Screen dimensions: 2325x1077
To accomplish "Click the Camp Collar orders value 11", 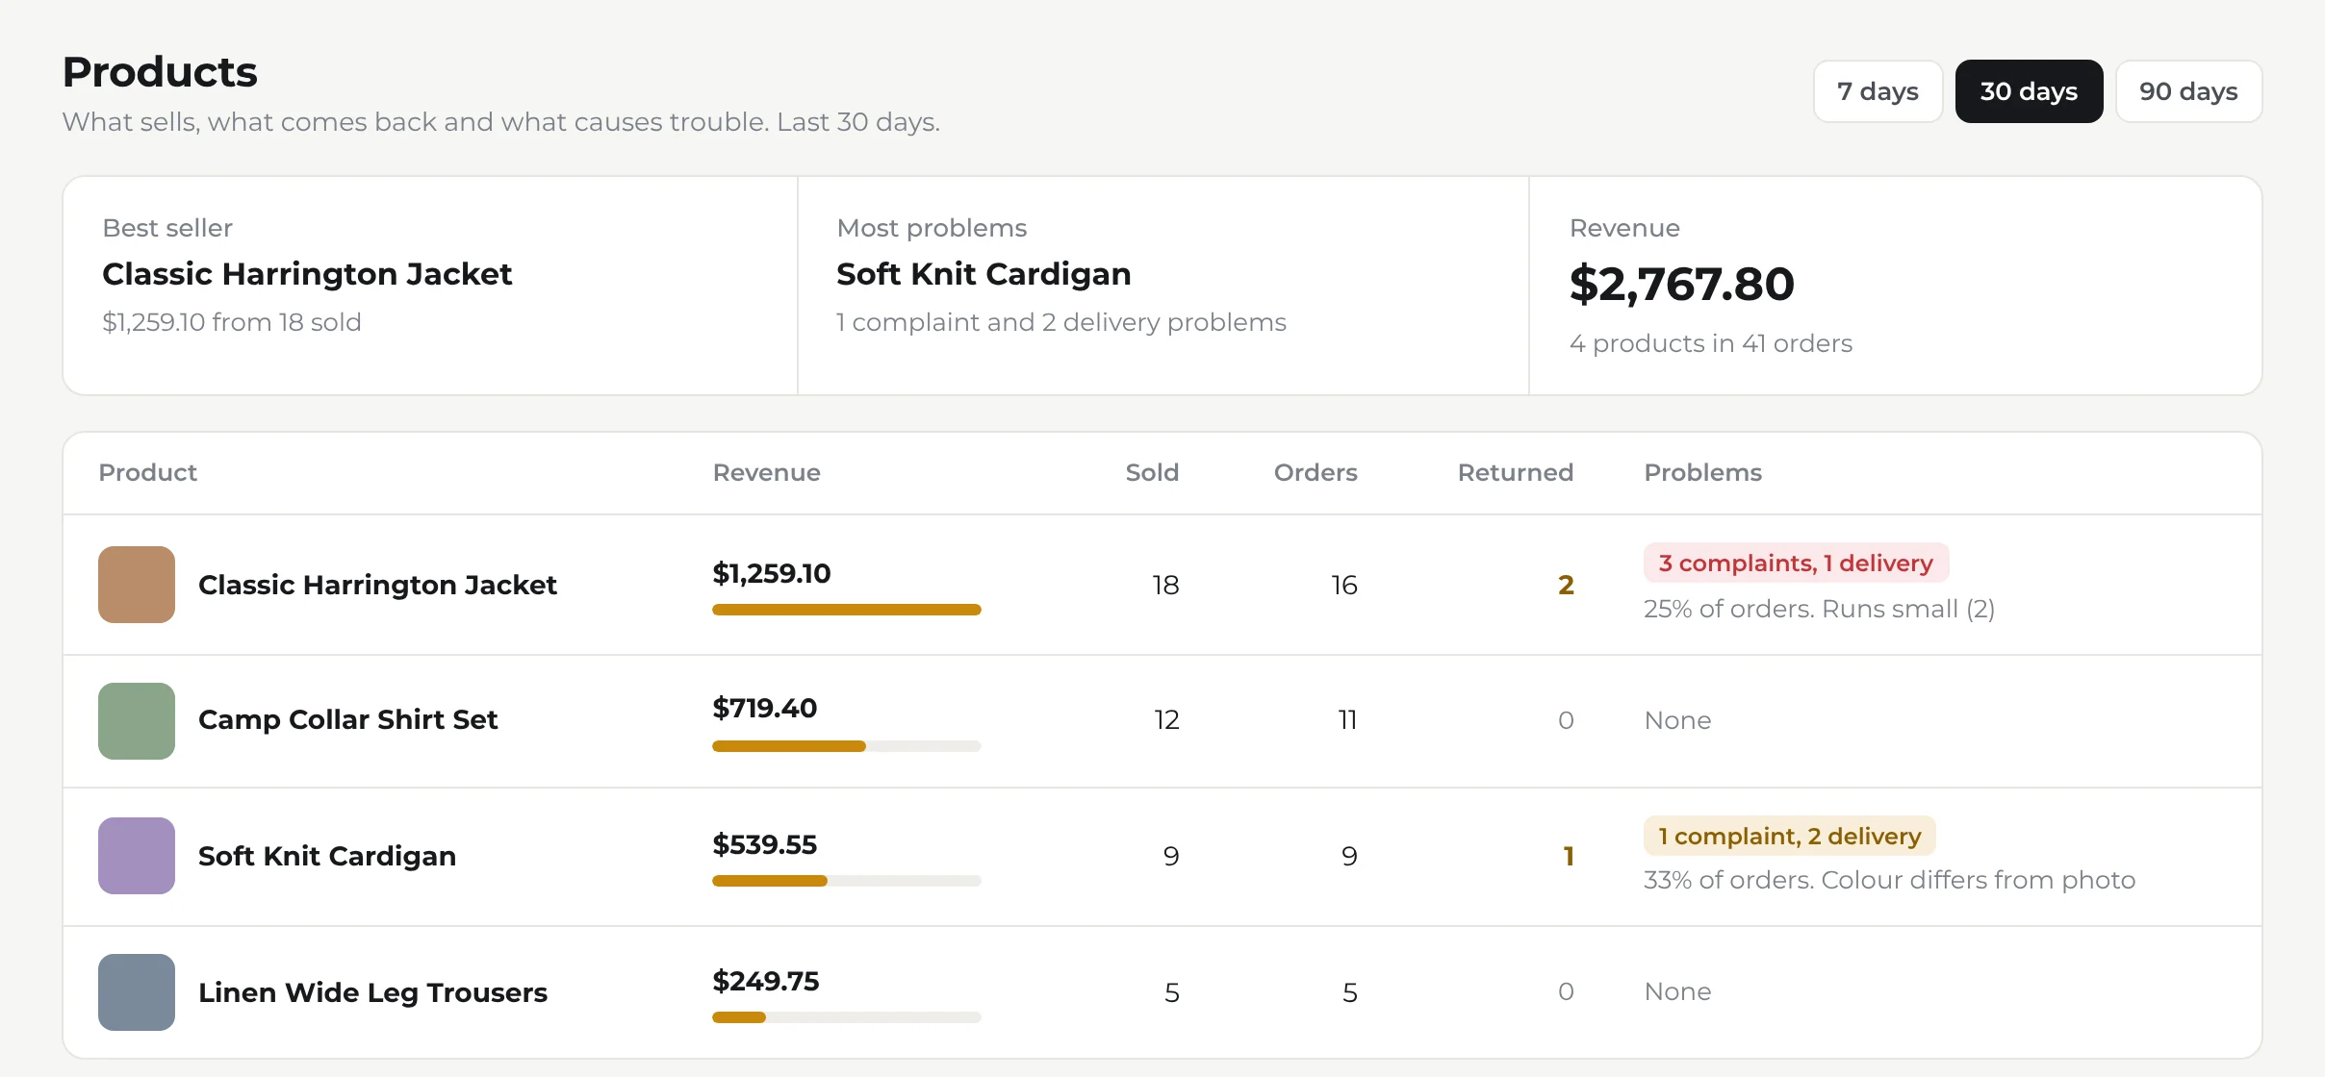I will (x=1347, y=719).
